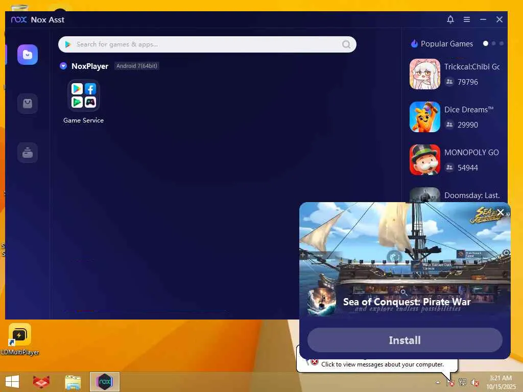Click the NoxPlayer heading text
This screenshot has width=523, height=392.
tap(90, 66)
